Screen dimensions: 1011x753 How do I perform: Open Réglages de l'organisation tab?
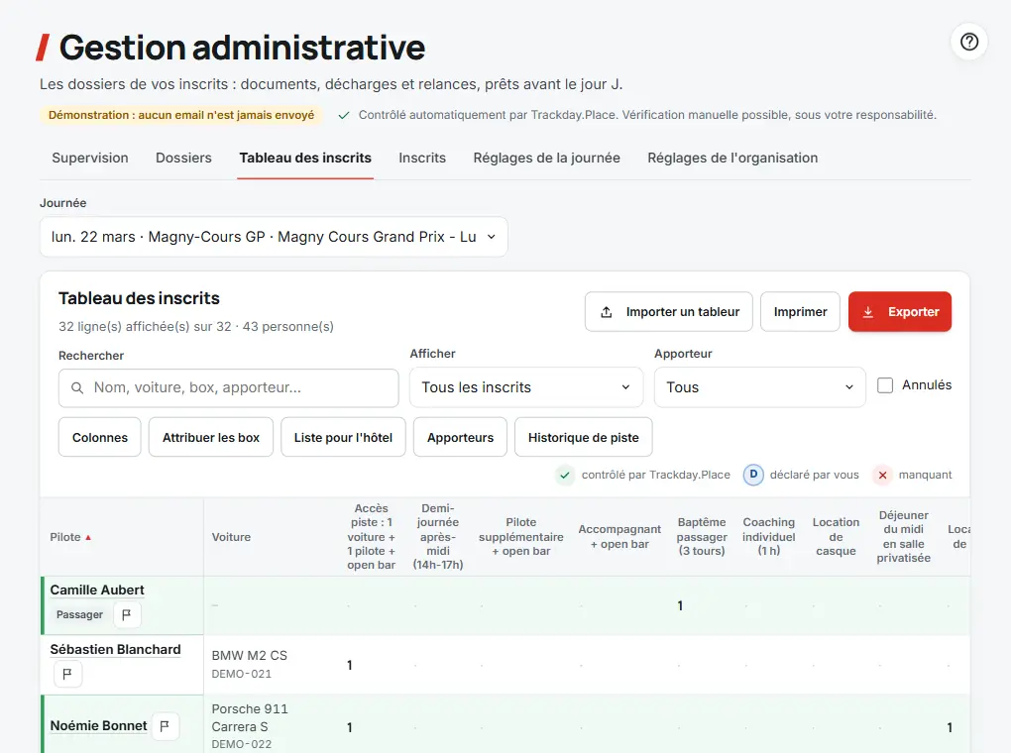[732, 158]
